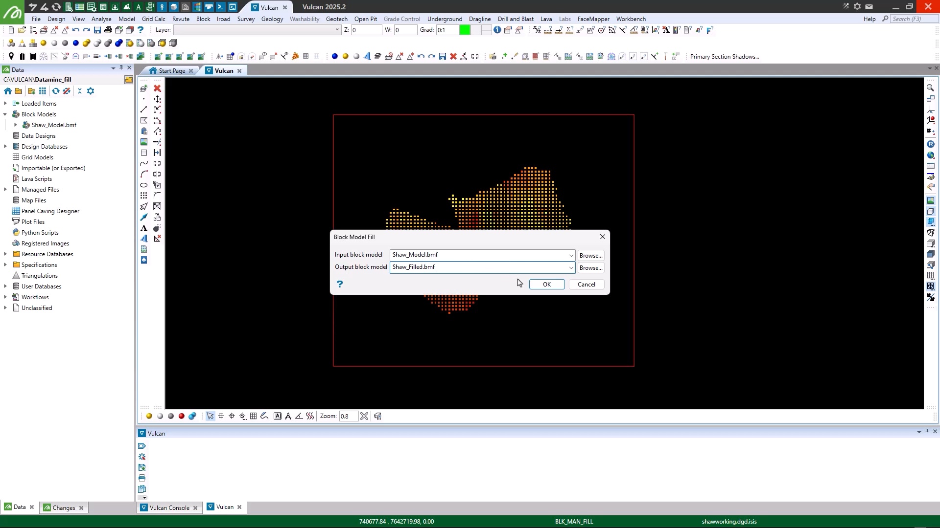The image size is (940, 528).
Task: Open the Block menu
Action: (203, 19)
